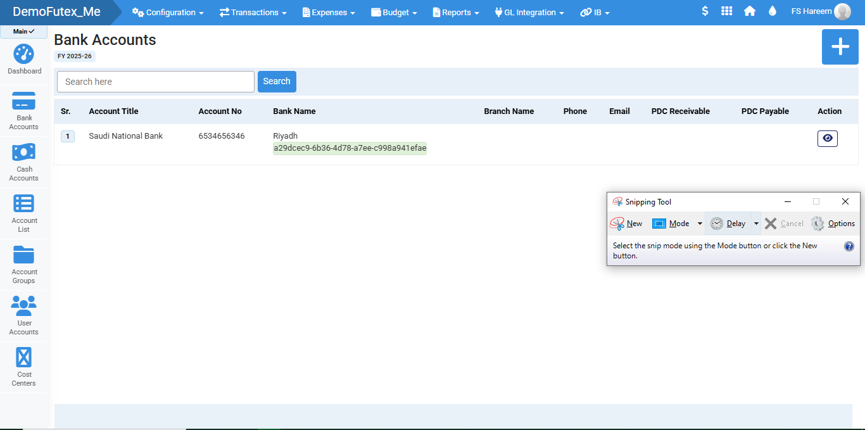Open the GL Integration menu
The width and height of the screenshot is (865, 430).
click(529, 13)
